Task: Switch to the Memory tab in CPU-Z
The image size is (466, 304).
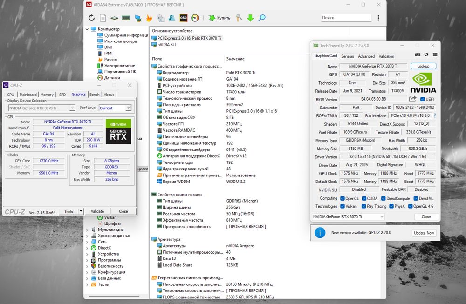Action: click(47, 95)
